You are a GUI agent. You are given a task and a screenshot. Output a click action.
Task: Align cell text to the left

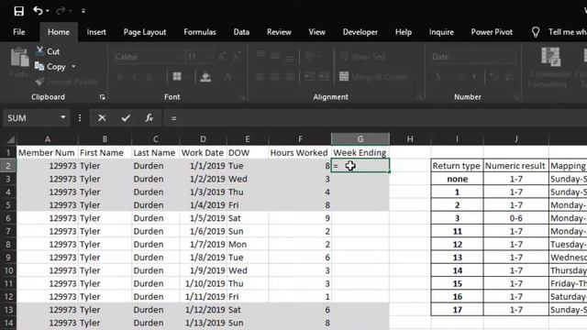(260, 77)
